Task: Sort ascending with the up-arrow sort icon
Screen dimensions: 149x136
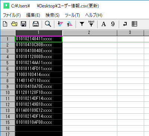Action: [70, 24]
